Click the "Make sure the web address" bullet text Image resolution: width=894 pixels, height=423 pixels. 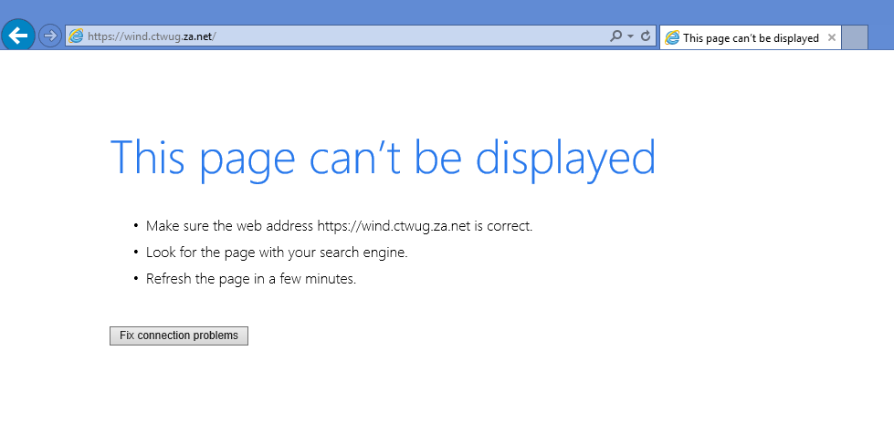coord(230,226)
